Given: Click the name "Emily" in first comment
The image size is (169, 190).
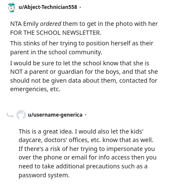Looking at the screenshot, I should point(31,24).
